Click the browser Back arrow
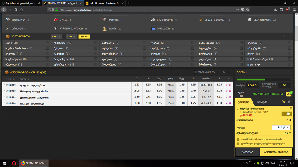The height and width of the screenshot is (167, 298). point(4,10)
